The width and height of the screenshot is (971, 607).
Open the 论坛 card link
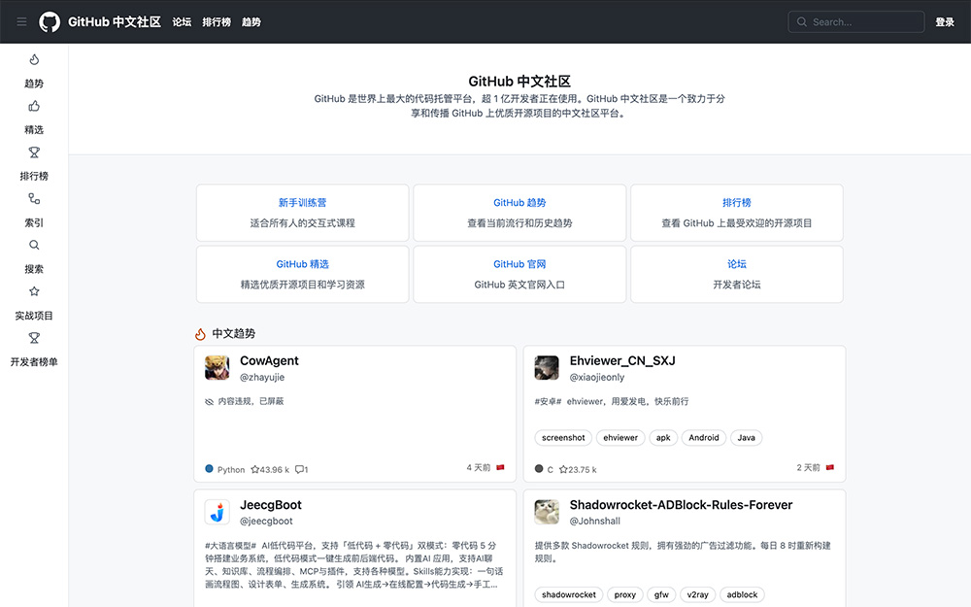tap(737, 264)
